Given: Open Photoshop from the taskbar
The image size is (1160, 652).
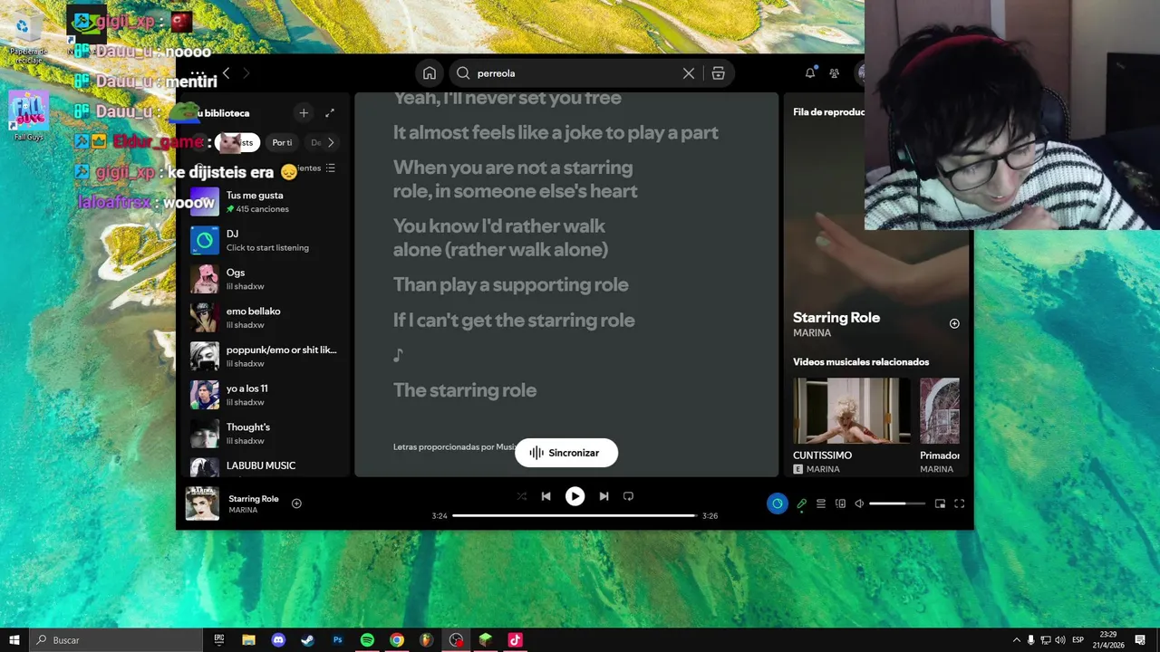Looking at the screenshot, I should tap(337, 639).
